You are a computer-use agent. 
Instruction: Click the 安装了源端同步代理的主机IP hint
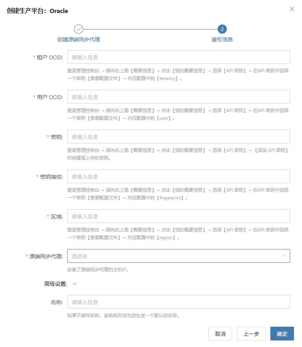coord(98,270)
